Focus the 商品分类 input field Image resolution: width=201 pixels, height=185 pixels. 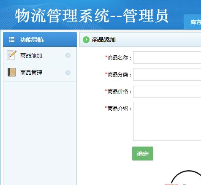tap(167, 74)
